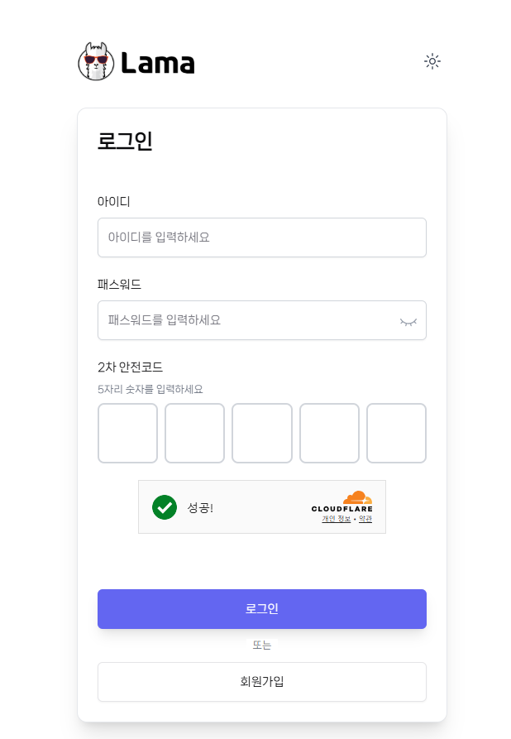
Task: Focus the 패스워드 input field
Action: [x=248, y=320]
